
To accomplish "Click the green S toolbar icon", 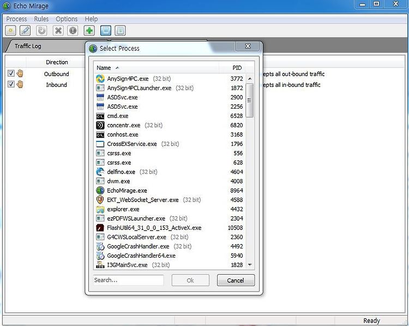I will point(121,31).
